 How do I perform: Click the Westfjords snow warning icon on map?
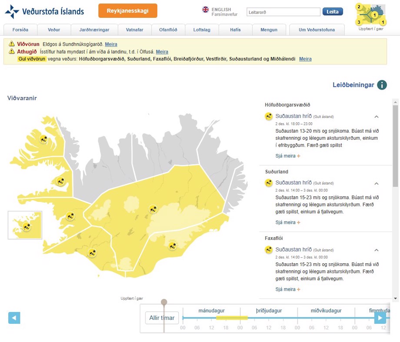point(44,139)
